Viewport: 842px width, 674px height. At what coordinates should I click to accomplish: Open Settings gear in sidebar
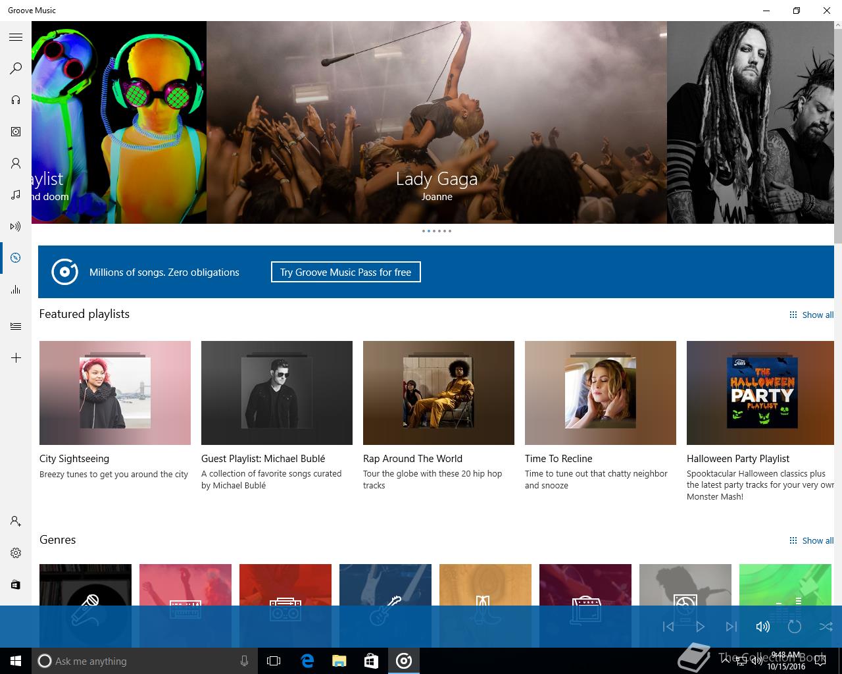(x=16, y=553)
